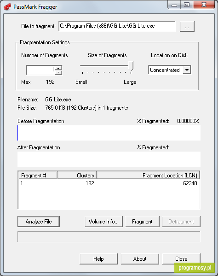
Task: Click the Close button at bottom
Action: click(182, 259)
